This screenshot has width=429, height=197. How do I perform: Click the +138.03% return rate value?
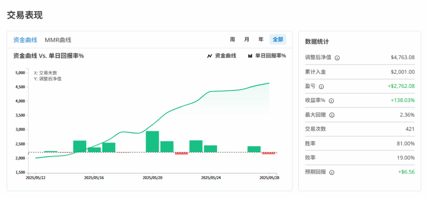402,101
